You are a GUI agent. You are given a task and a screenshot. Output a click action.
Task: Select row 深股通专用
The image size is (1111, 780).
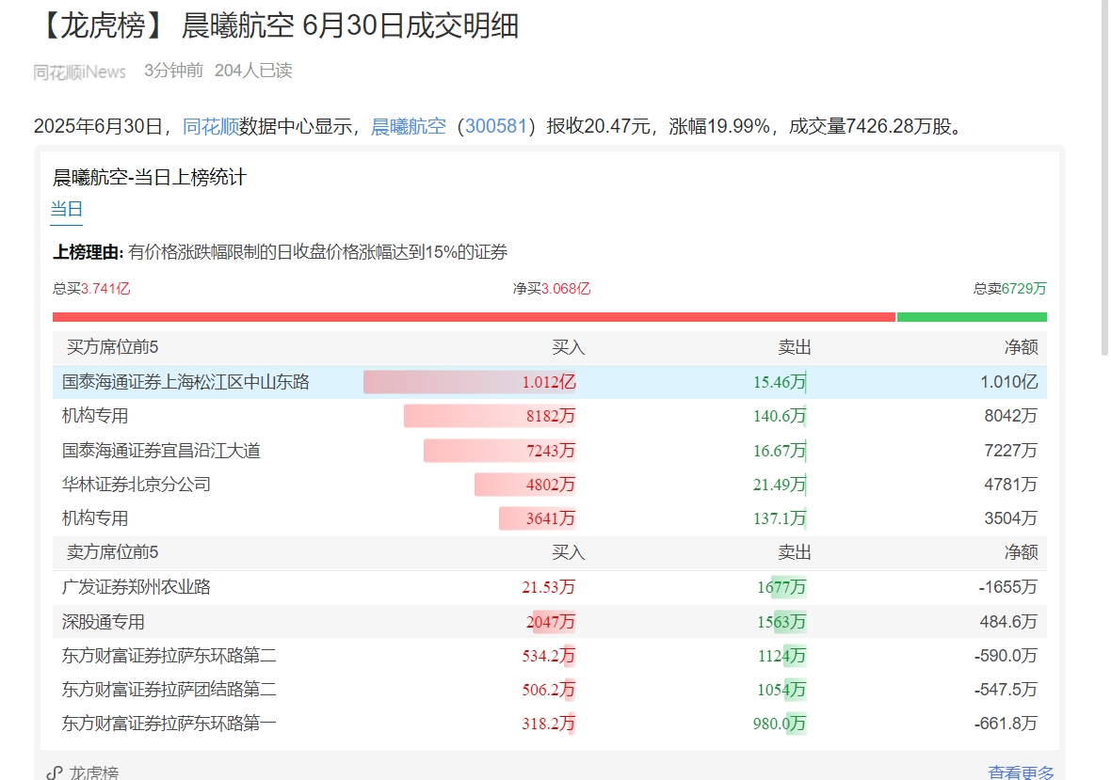[x=550, y=622]
